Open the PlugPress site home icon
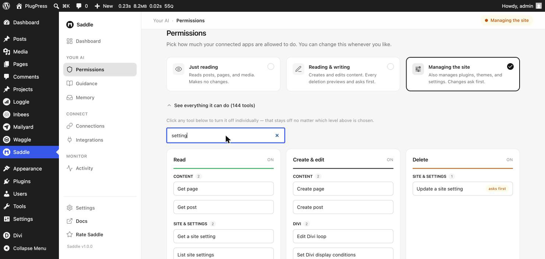 (x=19, y=6)
